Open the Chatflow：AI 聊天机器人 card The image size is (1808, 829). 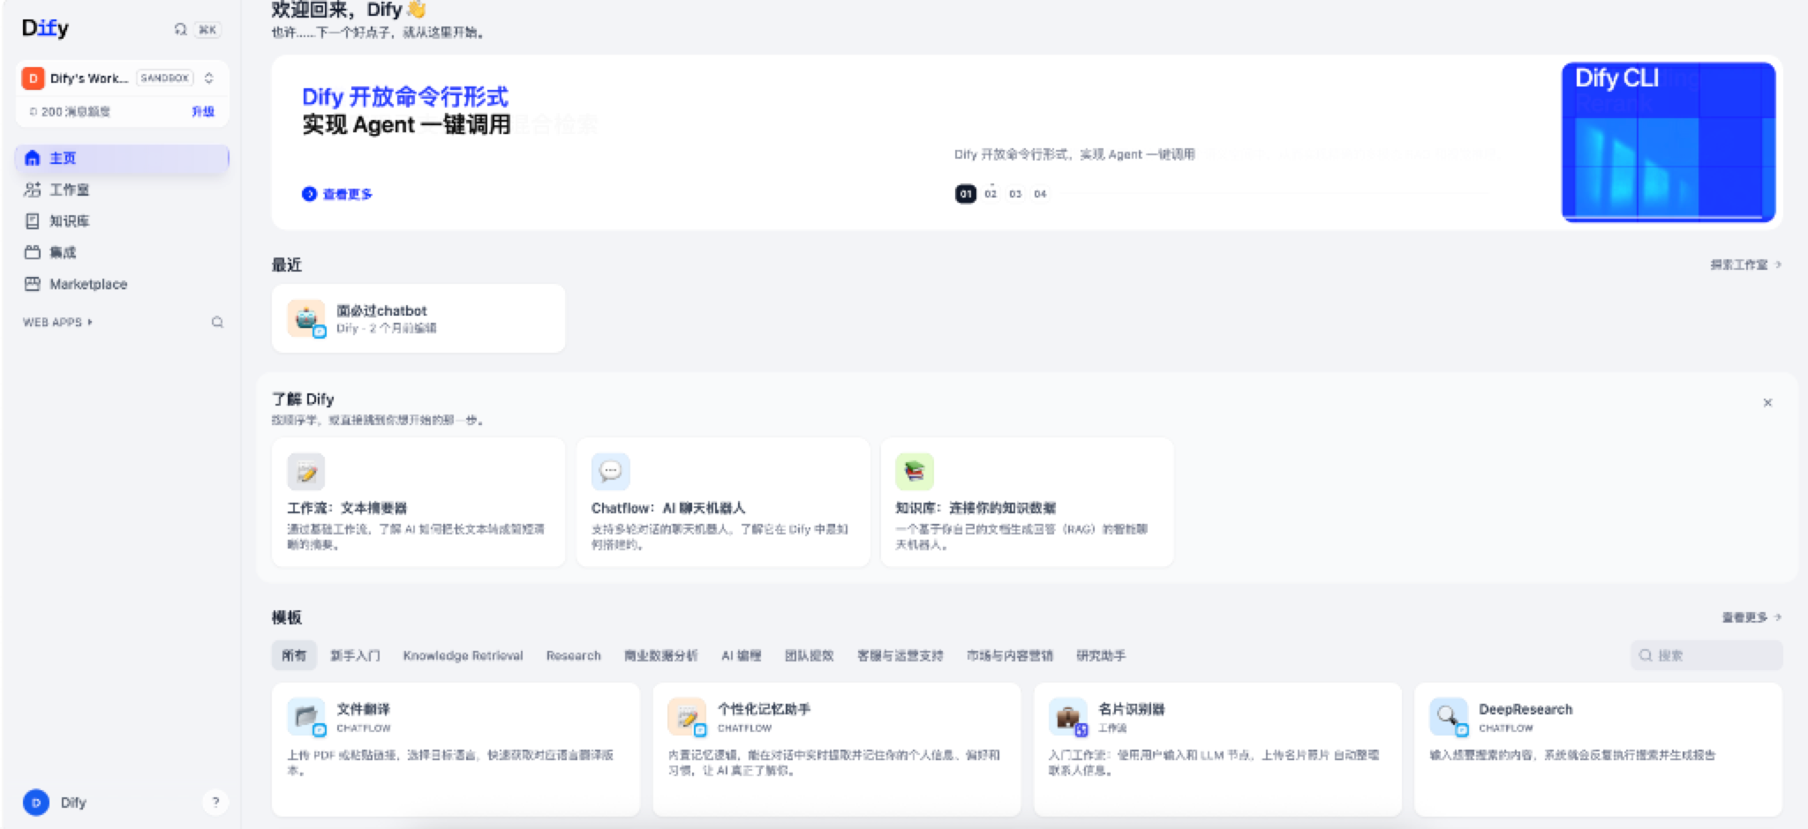(723, 502)
